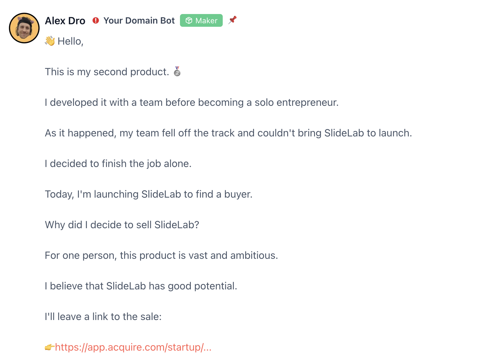This screenshot has width=478, height=364.
Task: Open the Your Domain Bot link
Action: pyautogui.click(x=139, y=21)
